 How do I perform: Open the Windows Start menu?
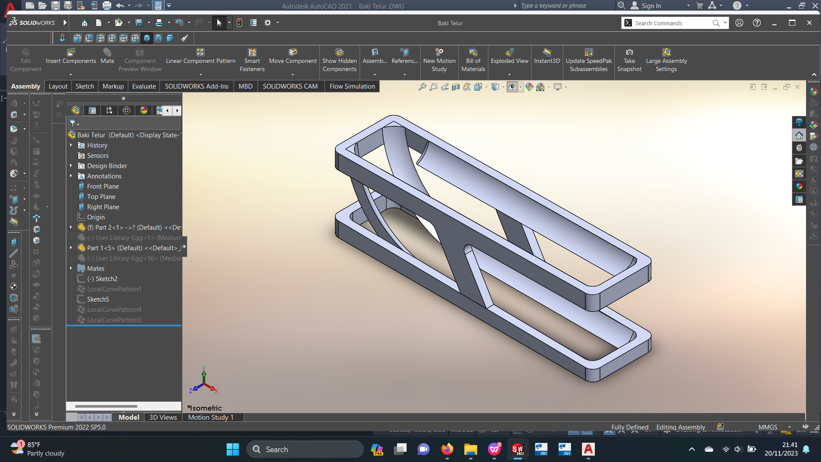pyautogui.click(x=233, y=450)
